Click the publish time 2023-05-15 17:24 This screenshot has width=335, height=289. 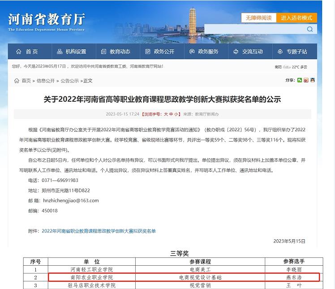[122, 114]
